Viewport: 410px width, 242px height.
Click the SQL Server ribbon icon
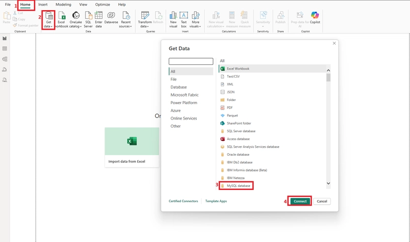click(x=88, y=18)
